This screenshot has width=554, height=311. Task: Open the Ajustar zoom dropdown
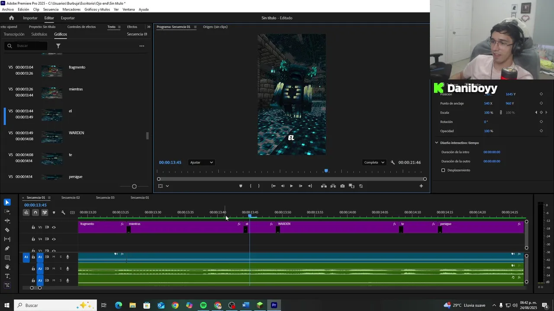click(202, 162)
